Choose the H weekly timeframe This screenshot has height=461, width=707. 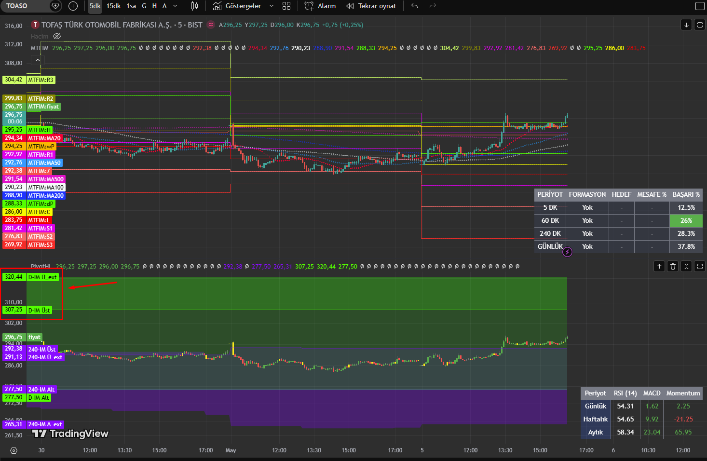tap(154, 6)
